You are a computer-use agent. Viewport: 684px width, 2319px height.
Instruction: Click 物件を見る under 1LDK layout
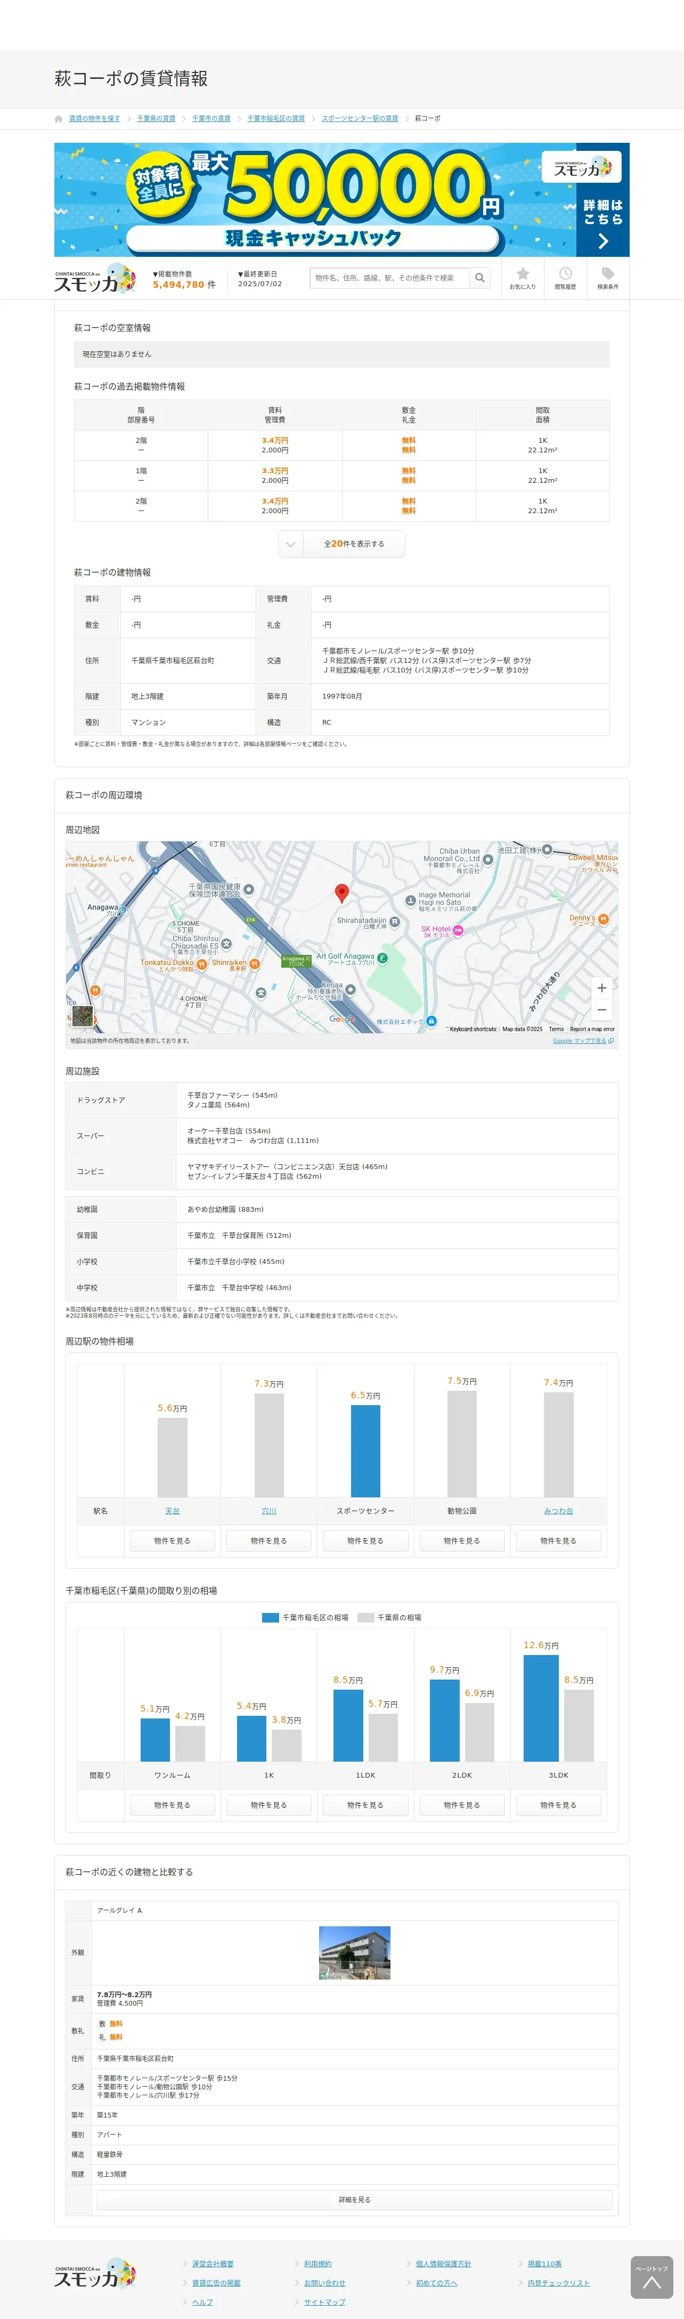[365, 1805]
